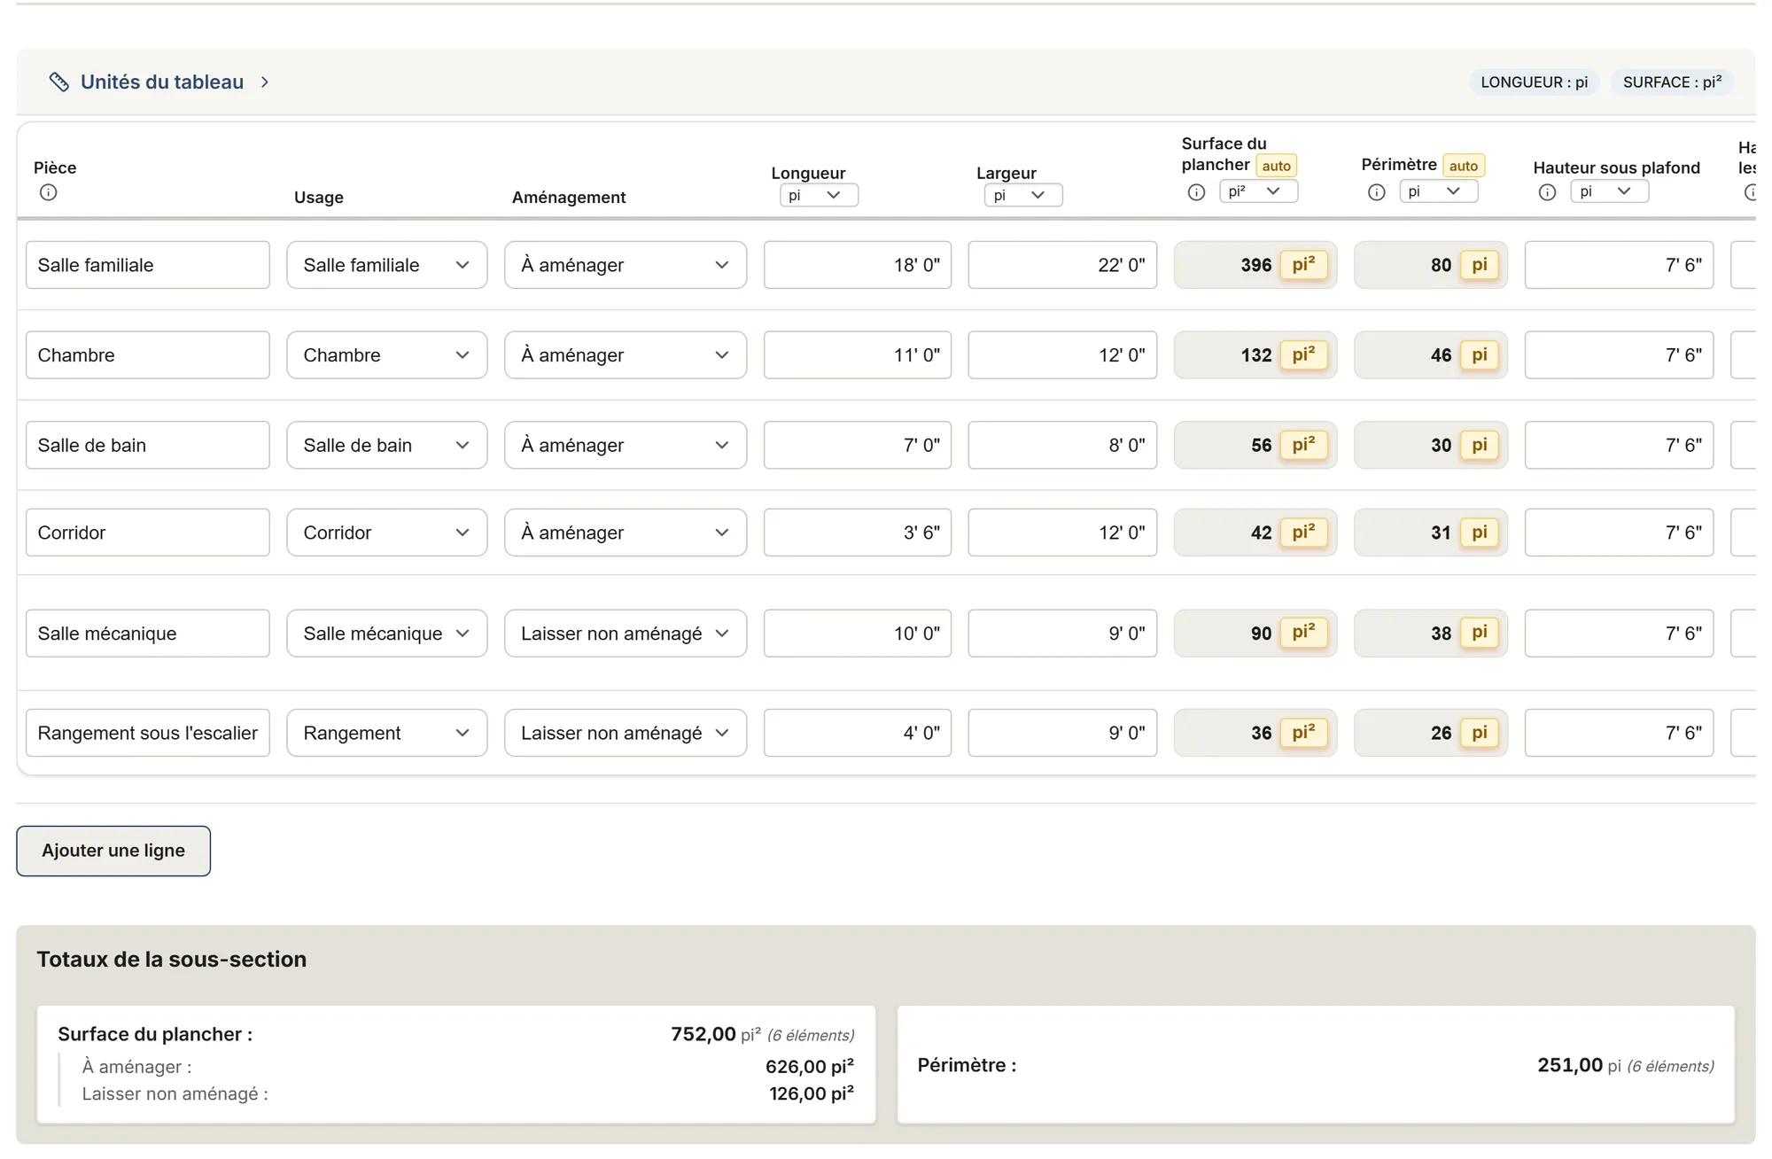
Task: Open Aménagement dropdown for Salle mécanique row
Action: point(626,634)
